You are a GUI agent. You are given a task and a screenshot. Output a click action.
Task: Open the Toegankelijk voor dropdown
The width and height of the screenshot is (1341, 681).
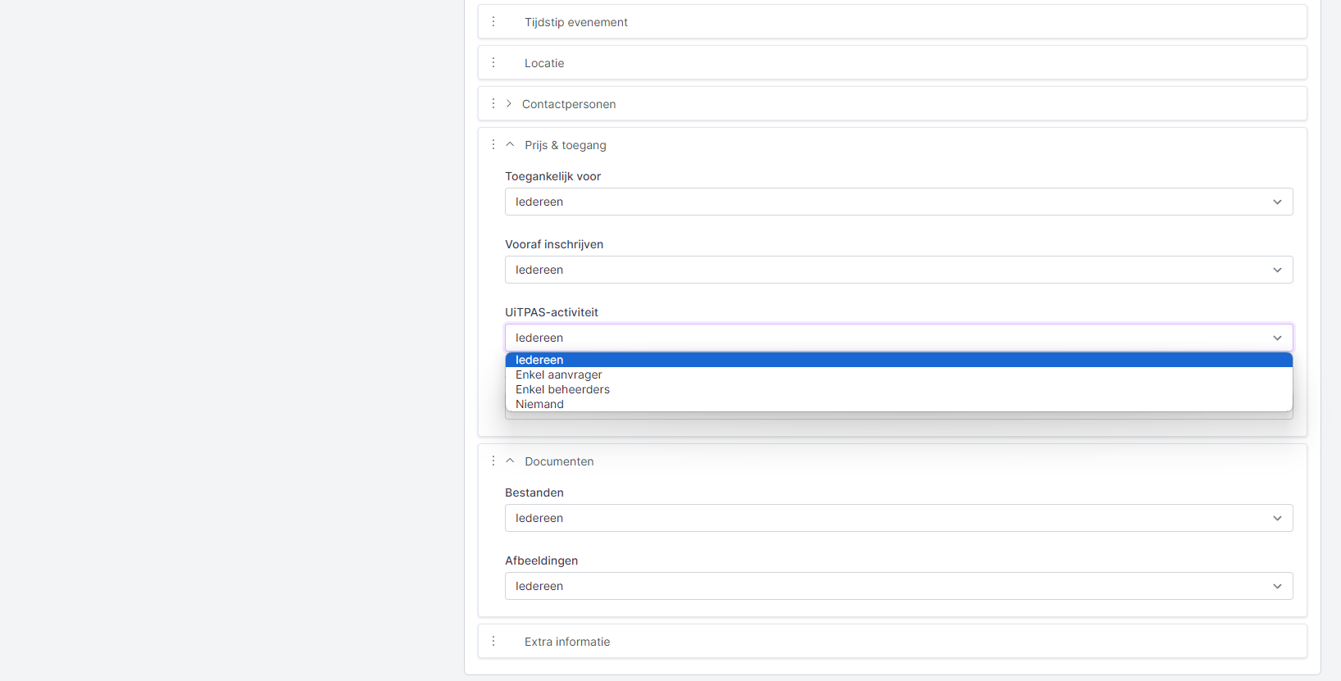pyautogui.click(x=898, y=202)
